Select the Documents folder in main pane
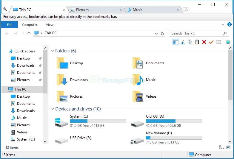The image size is (234, 159). [x=148, y=63]
